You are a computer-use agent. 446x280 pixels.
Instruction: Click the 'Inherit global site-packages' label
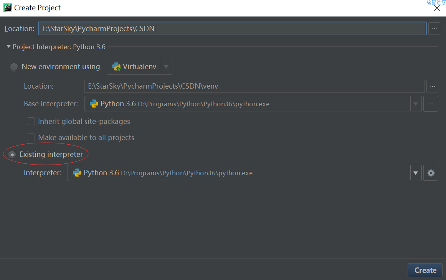point(84,122)
